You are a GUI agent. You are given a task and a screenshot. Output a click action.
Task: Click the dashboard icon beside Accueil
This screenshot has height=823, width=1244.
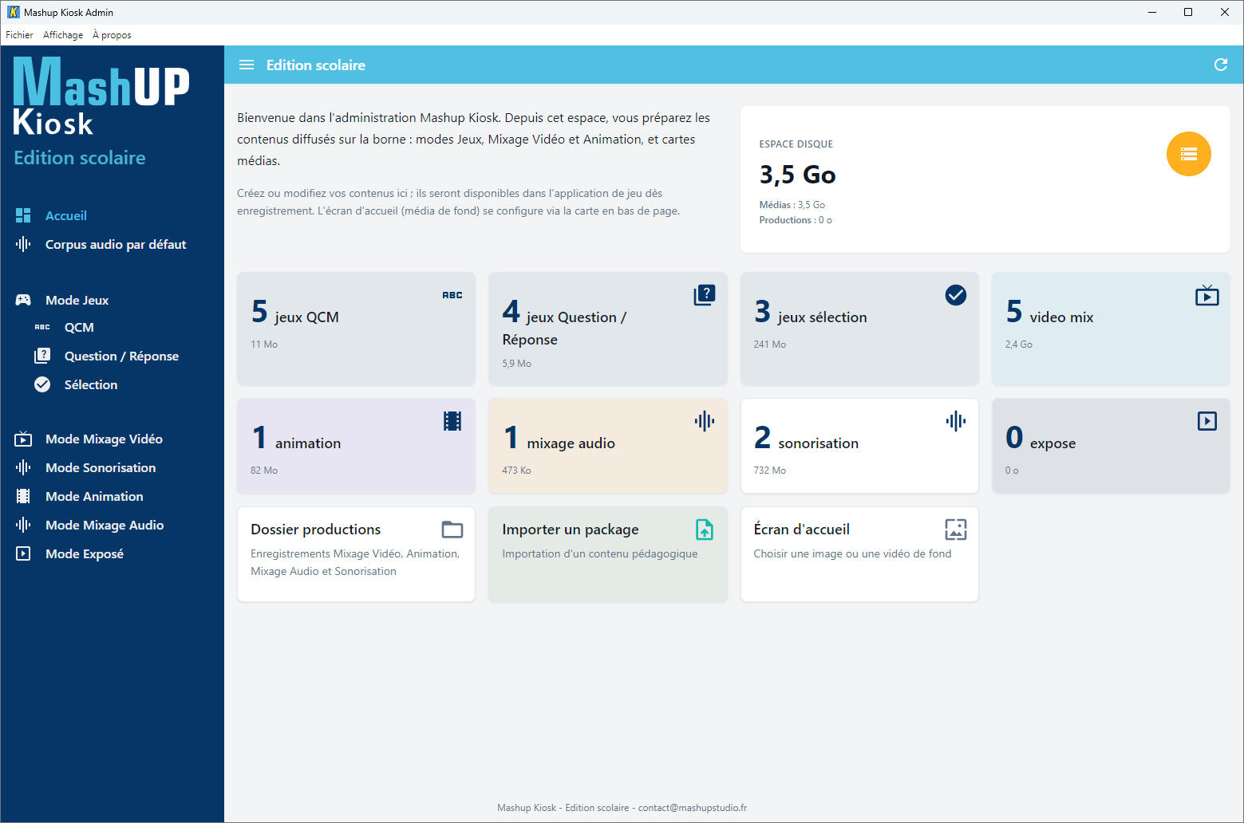pos(23,215)
